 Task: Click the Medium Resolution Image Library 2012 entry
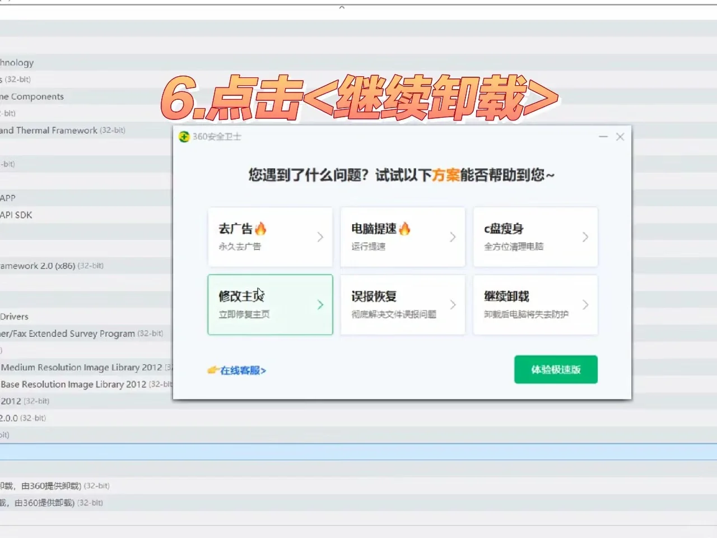pyautogui.click(x=84, y=367)
